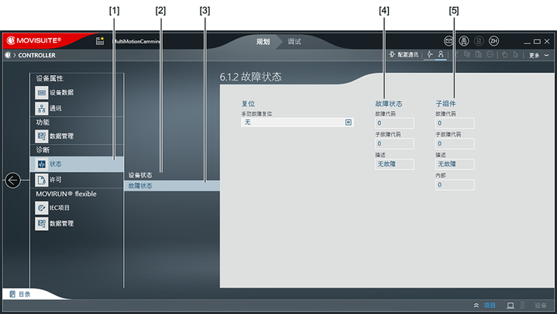This screenshot has width=557, height=314.
Task: Expand the 更多 more menu
Action: pos(538,55)
